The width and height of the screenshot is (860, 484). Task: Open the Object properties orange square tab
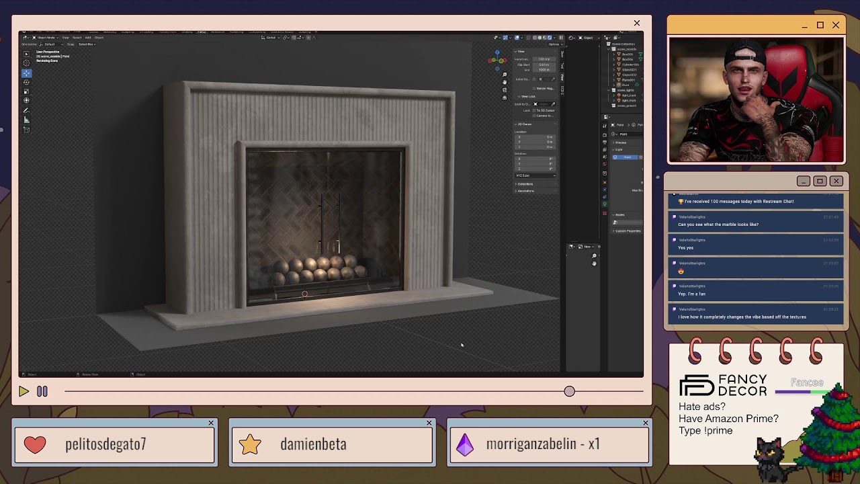[605, 182]
